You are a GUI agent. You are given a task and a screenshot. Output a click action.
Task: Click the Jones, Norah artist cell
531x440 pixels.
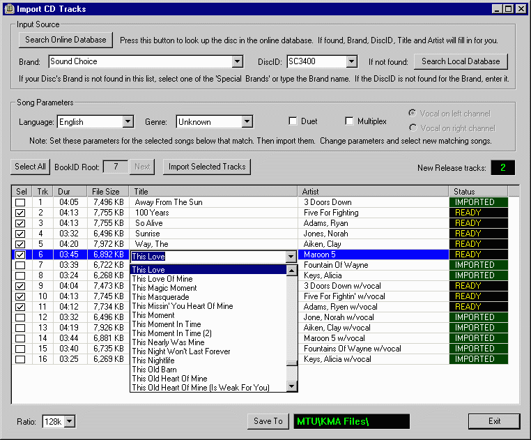tap(374, 234)
